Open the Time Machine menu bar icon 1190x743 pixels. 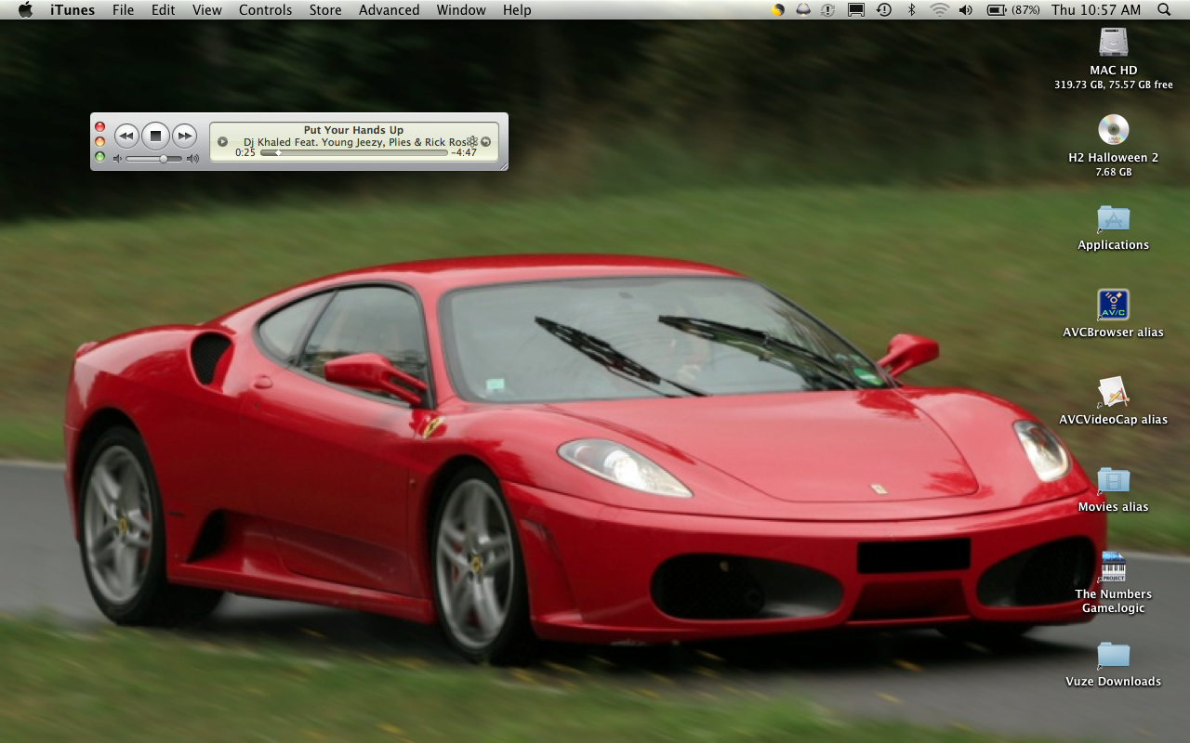click(x=884, y=9)
